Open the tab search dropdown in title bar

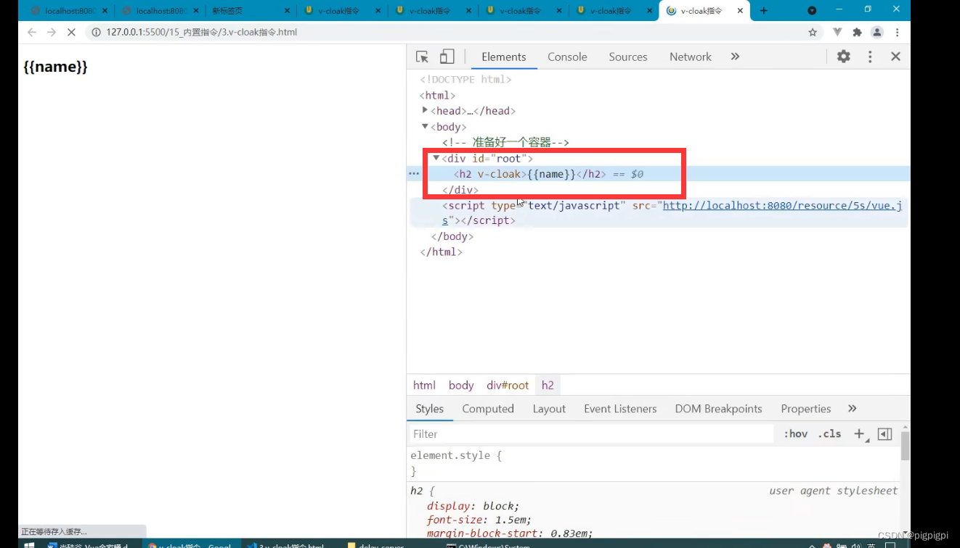pyautogui.click(x=812, y=10)
